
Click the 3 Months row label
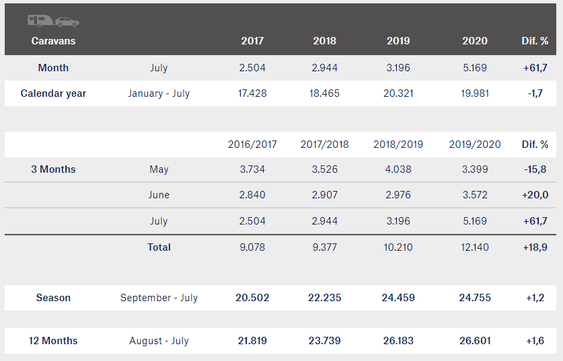pos(53,169)
